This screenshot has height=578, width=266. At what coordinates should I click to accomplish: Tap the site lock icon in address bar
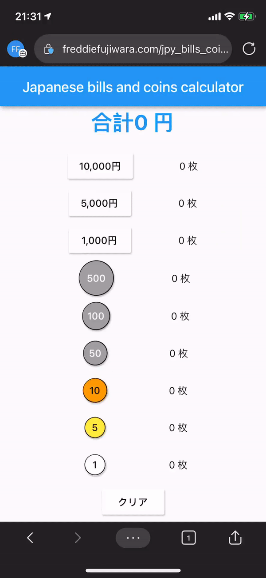(x=49, y=49)
